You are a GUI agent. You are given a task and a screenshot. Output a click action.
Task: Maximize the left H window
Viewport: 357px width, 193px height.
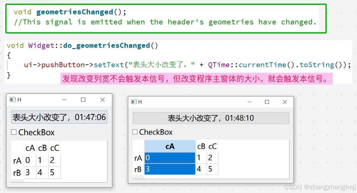pyautogui.click(x=83, y=100)
